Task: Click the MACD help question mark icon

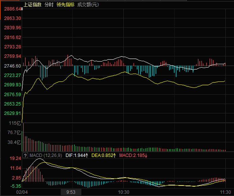Action: click(25, 155)
